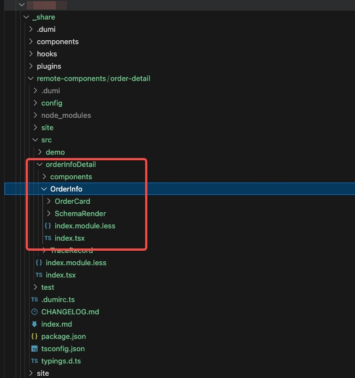Expand the SchemaRender folder chevron

[49, 213]
